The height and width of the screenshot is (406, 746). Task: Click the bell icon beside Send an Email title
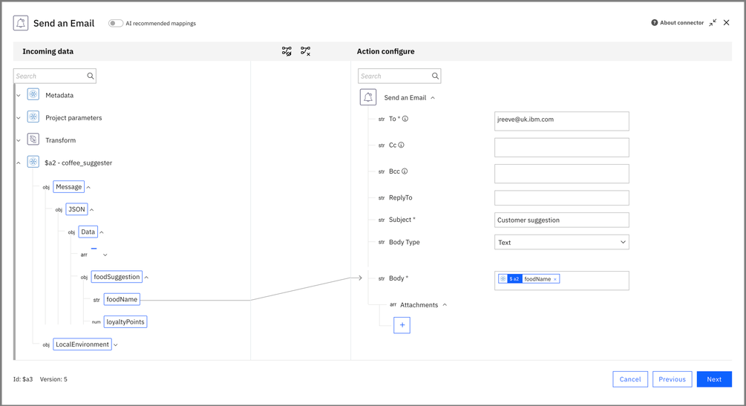tap(21, 23)
